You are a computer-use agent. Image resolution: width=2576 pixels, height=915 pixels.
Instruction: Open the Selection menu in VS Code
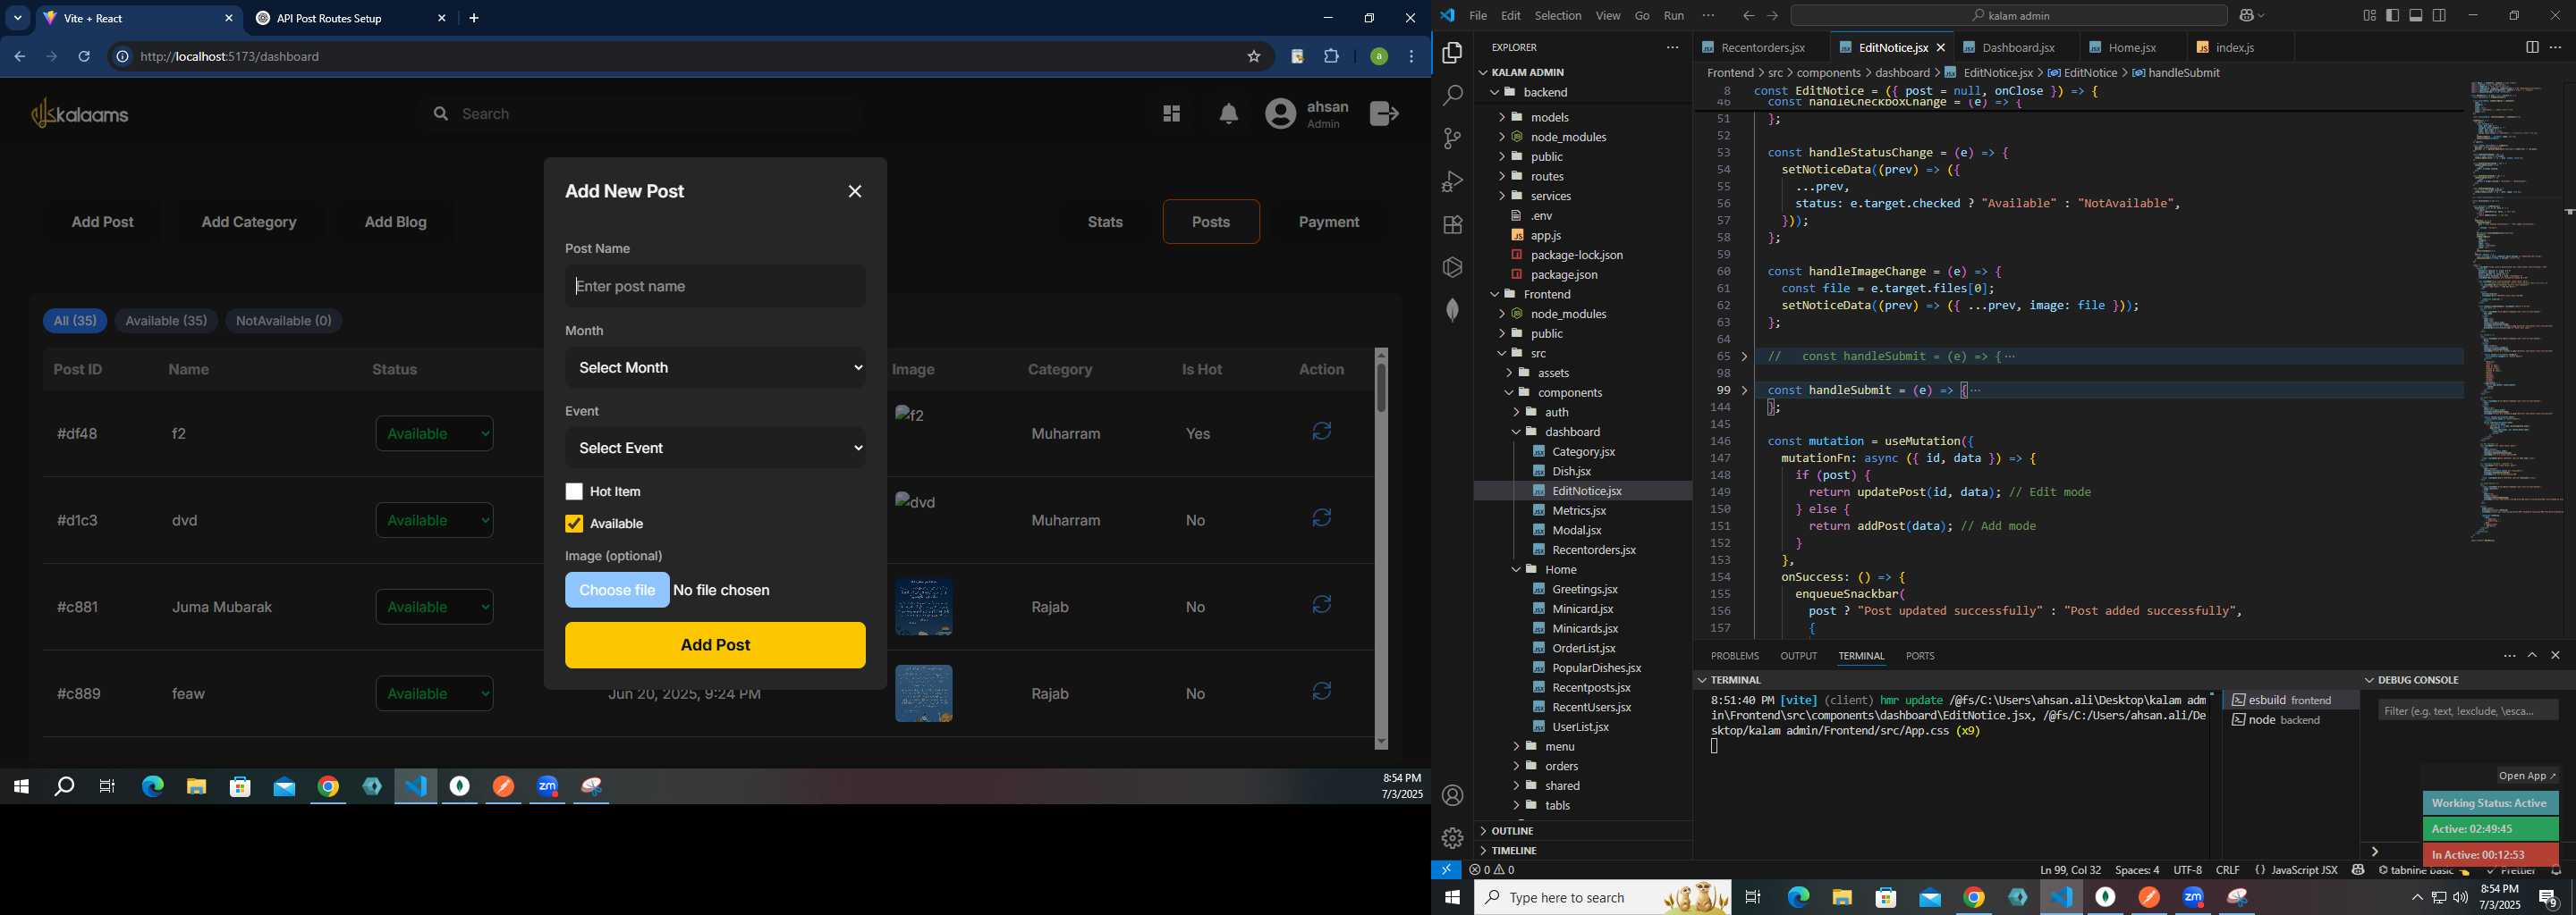[x=1558, y=16]
